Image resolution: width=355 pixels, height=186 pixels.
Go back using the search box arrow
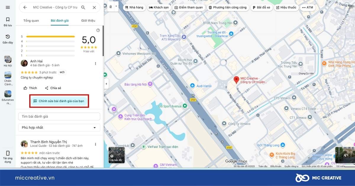25,7
